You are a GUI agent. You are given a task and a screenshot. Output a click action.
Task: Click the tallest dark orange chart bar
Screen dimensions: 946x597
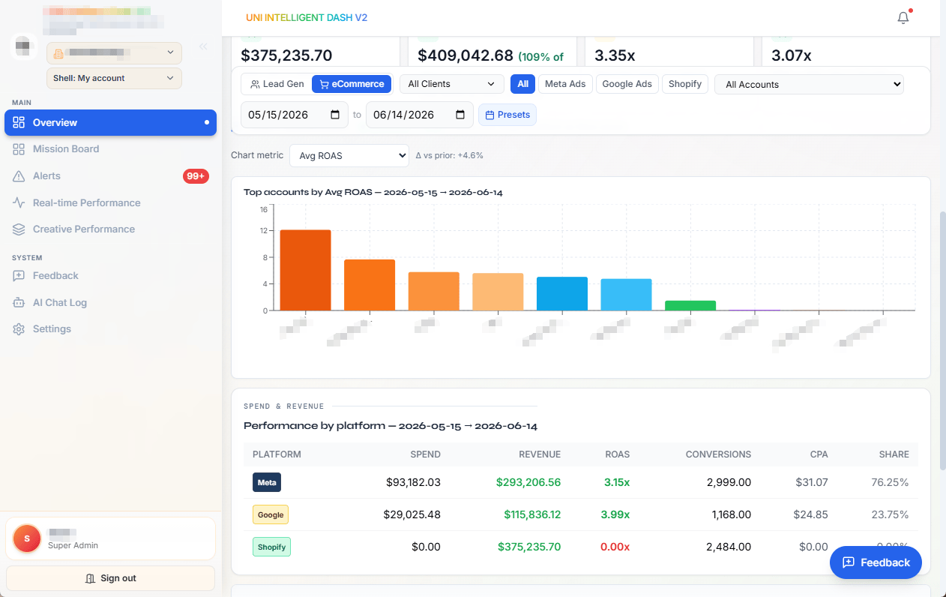click(305, 270)
